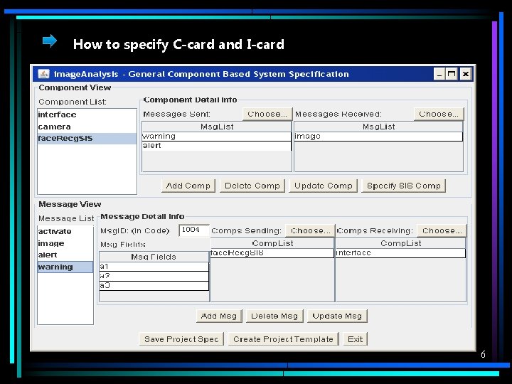
Task: Select camera in Component List
Action: point(87,127)
